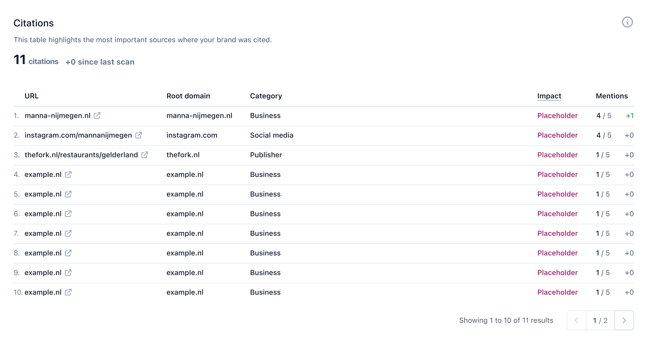Open example.nl URL in row 8
The height and width of the screenshot is (342, 646).
pyautogui.click(x=43, y=253)
